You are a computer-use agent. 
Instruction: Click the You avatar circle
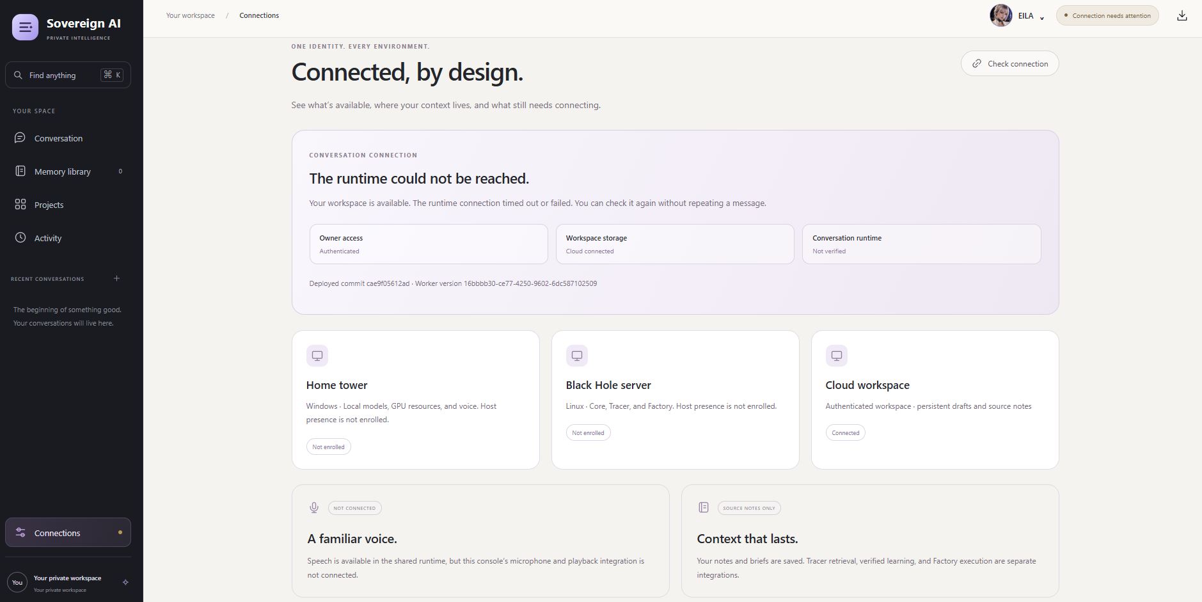(x=17, y=582)
